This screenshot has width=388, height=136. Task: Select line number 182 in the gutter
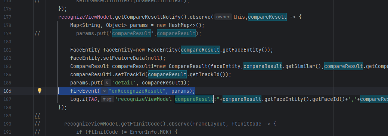coord(8,58)
